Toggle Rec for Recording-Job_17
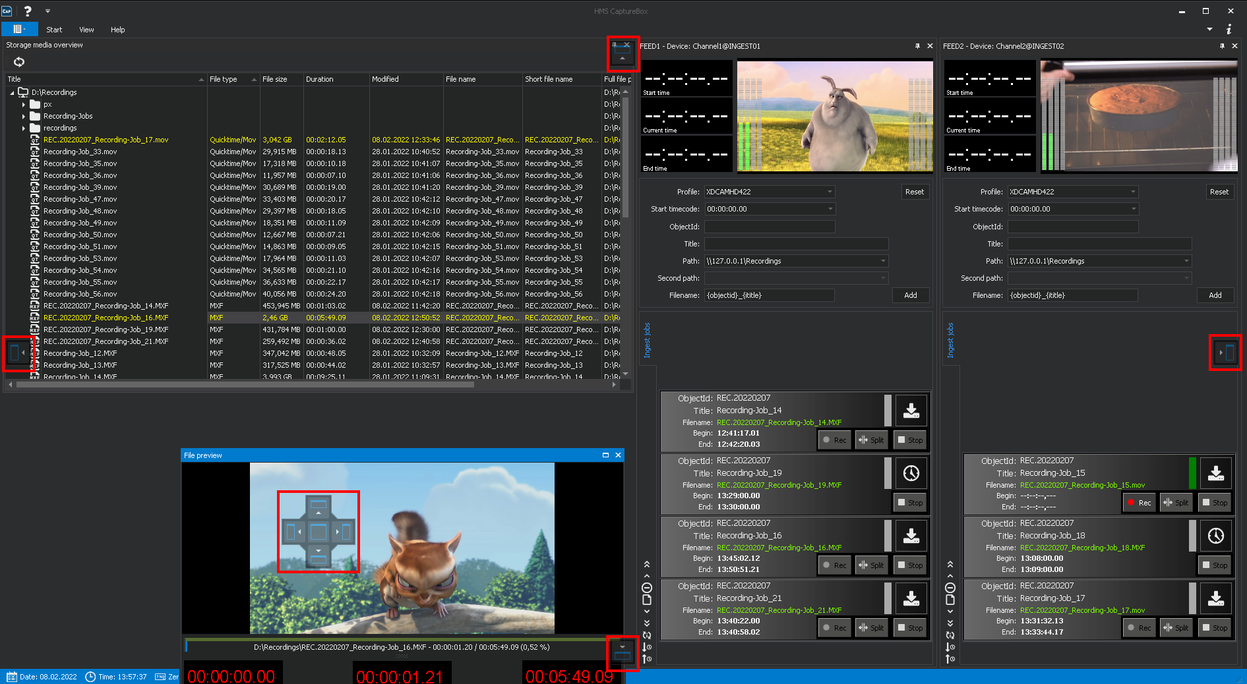Screen dimensions: 1247x684 pyautogui.click(x=1139, y=628)
